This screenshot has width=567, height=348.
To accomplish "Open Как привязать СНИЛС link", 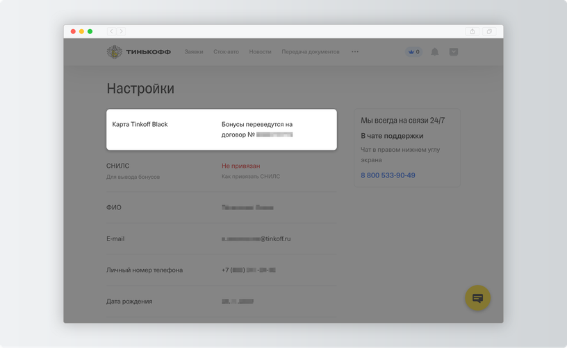I will (251, 176).
